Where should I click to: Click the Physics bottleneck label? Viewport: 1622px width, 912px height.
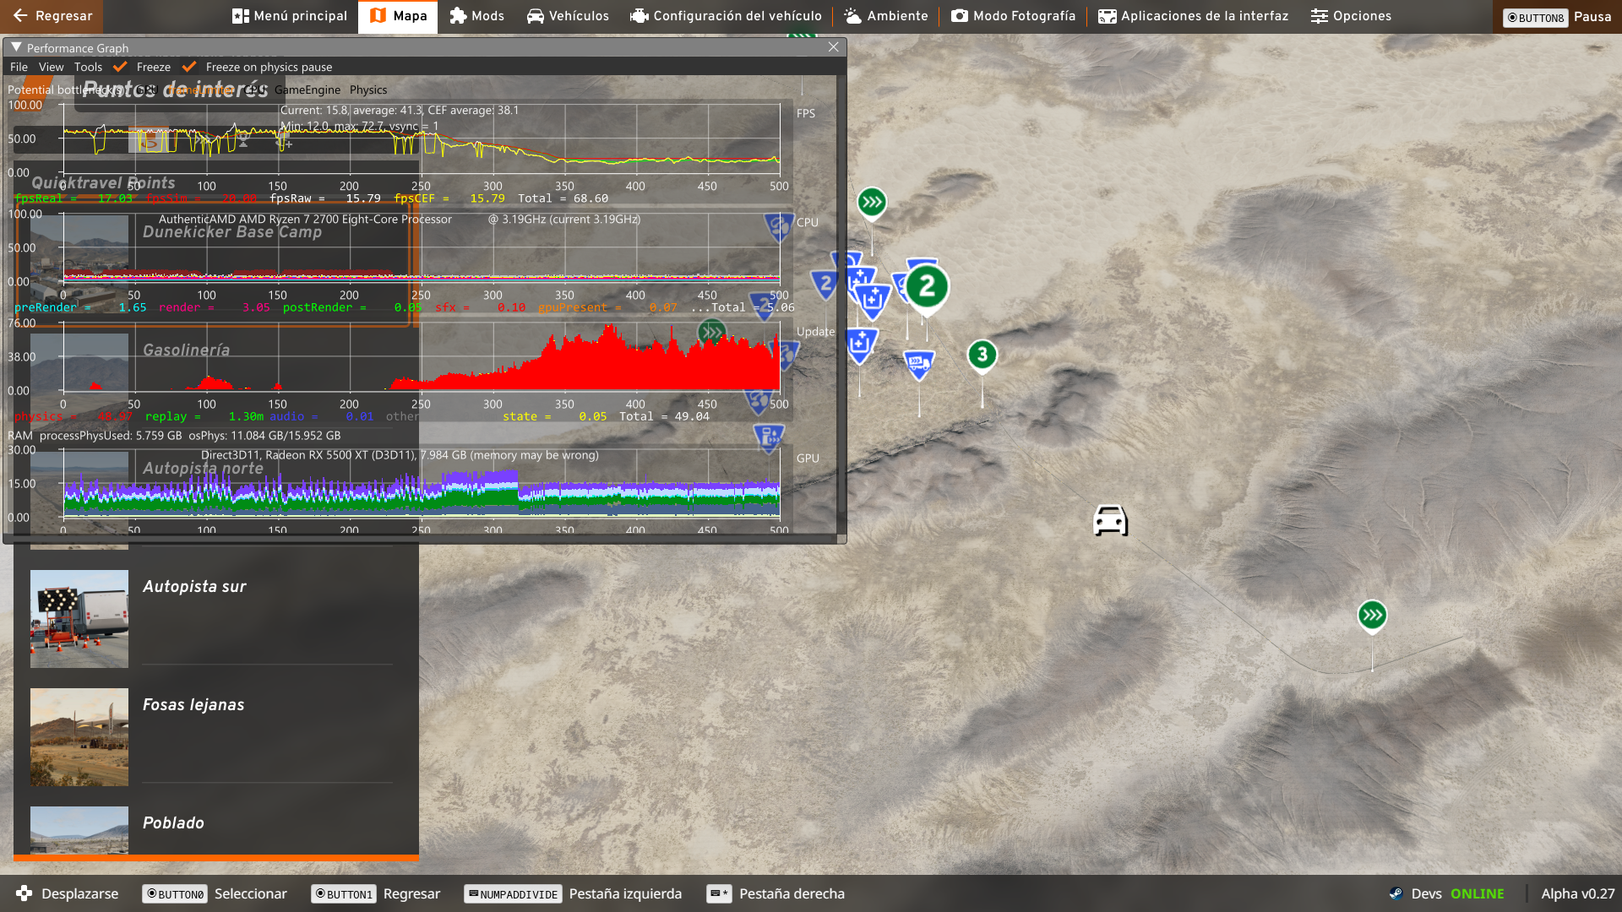(x=368, y=90)
